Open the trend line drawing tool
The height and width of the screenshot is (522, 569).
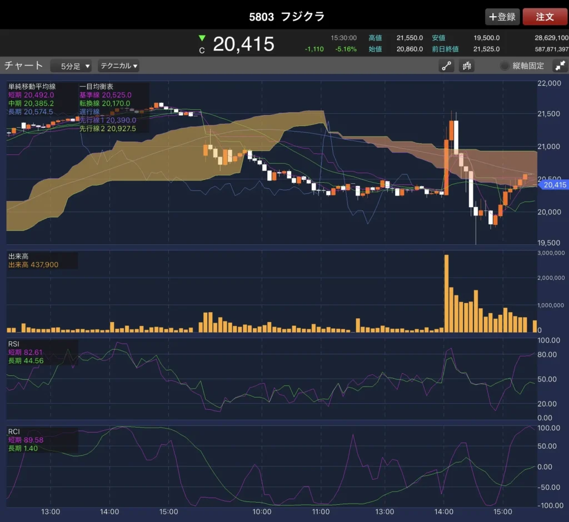(x=447, y=66)
